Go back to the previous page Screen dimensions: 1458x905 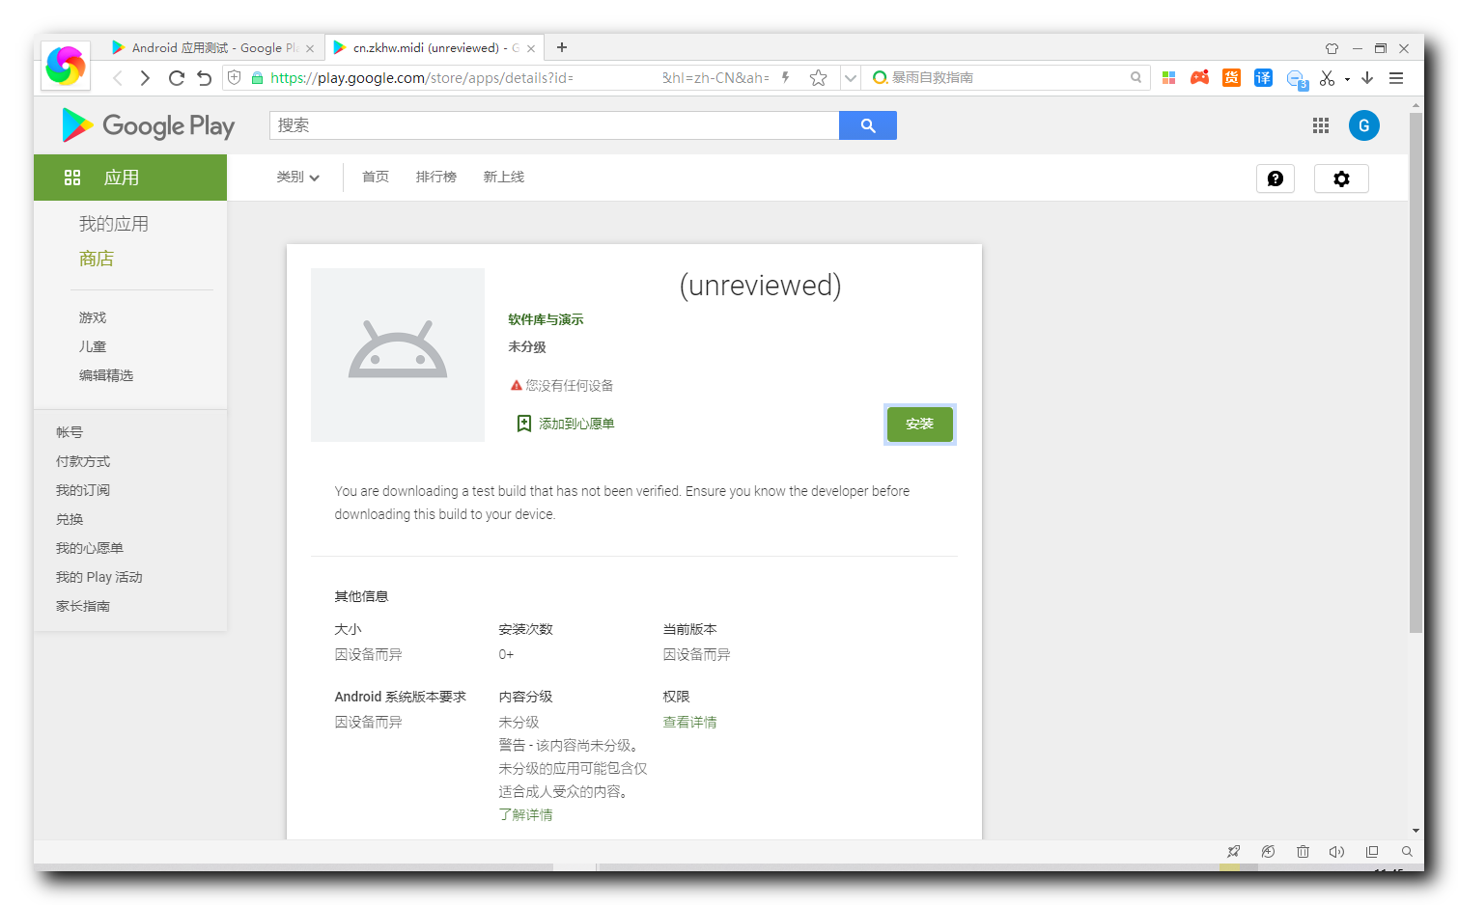click(x=118, y=78)
